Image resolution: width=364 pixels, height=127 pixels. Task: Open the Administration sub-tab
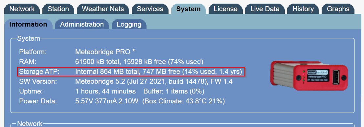(x=82, y=24)
